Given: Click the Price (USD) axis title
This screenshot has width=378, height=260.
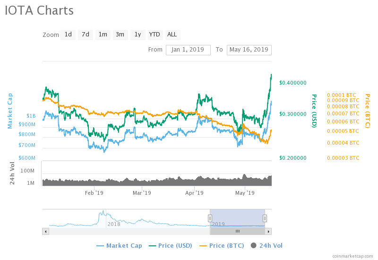Looking at the screenshot, I should [x=314, y=111].
